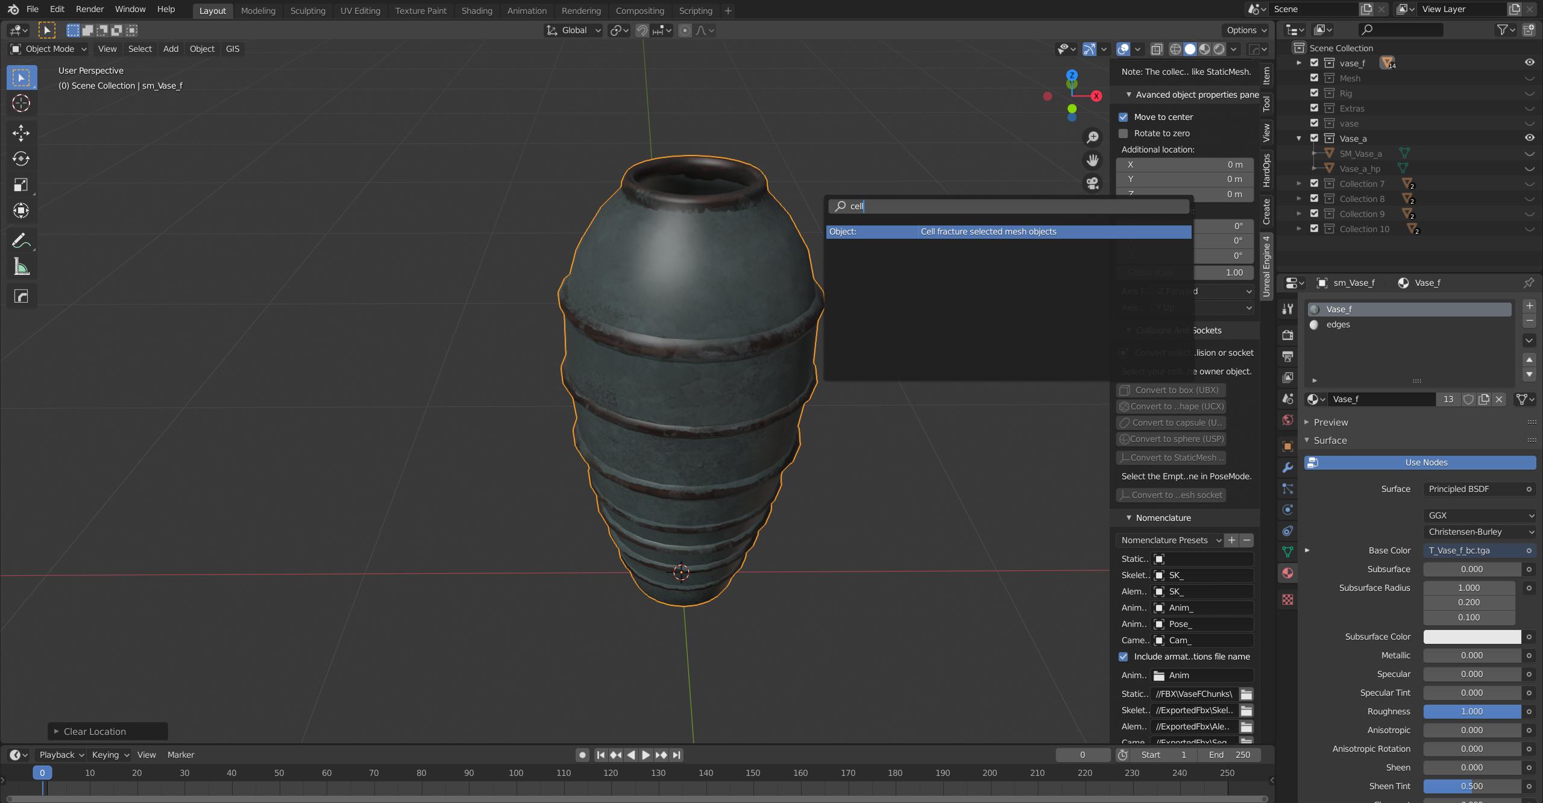Open the Modifier properties wrench tab
Screen dimensions: 1543x803
[1288, 468]
